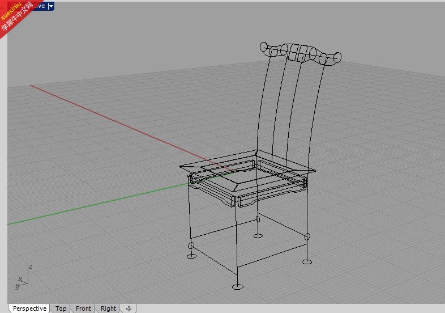
Task: Select the Right viewport tab
Action: point(108,308)
